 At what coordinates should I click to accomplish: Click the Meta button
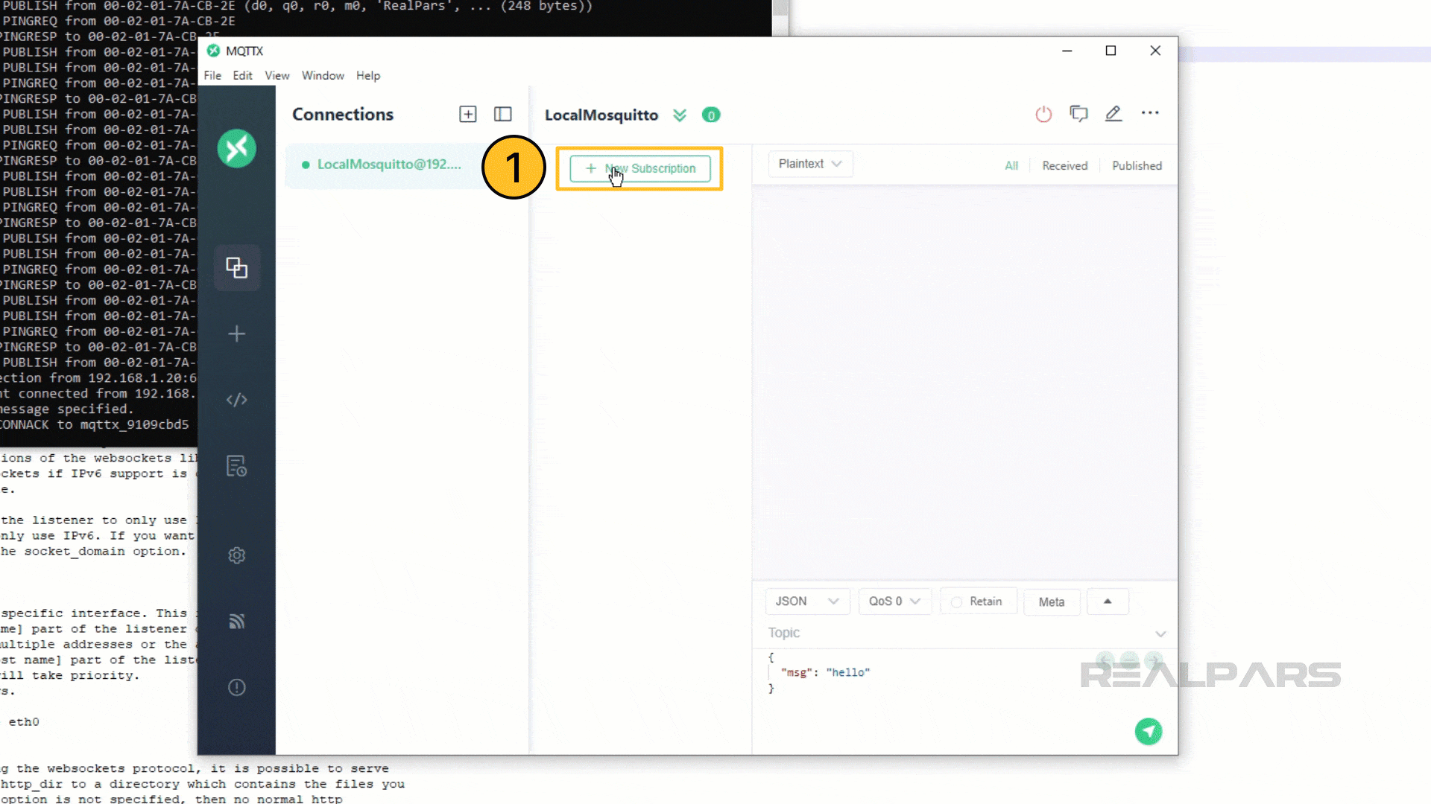(x=1052, y=602)
